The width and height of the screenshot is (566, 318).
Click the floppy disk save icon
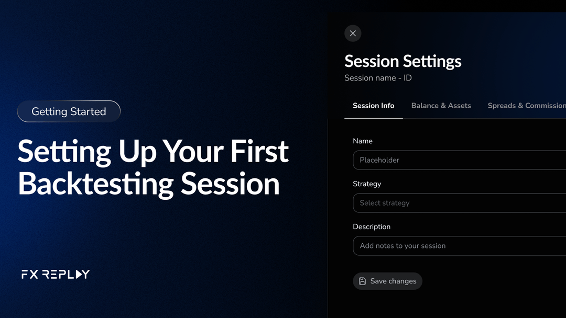[363, 281]
